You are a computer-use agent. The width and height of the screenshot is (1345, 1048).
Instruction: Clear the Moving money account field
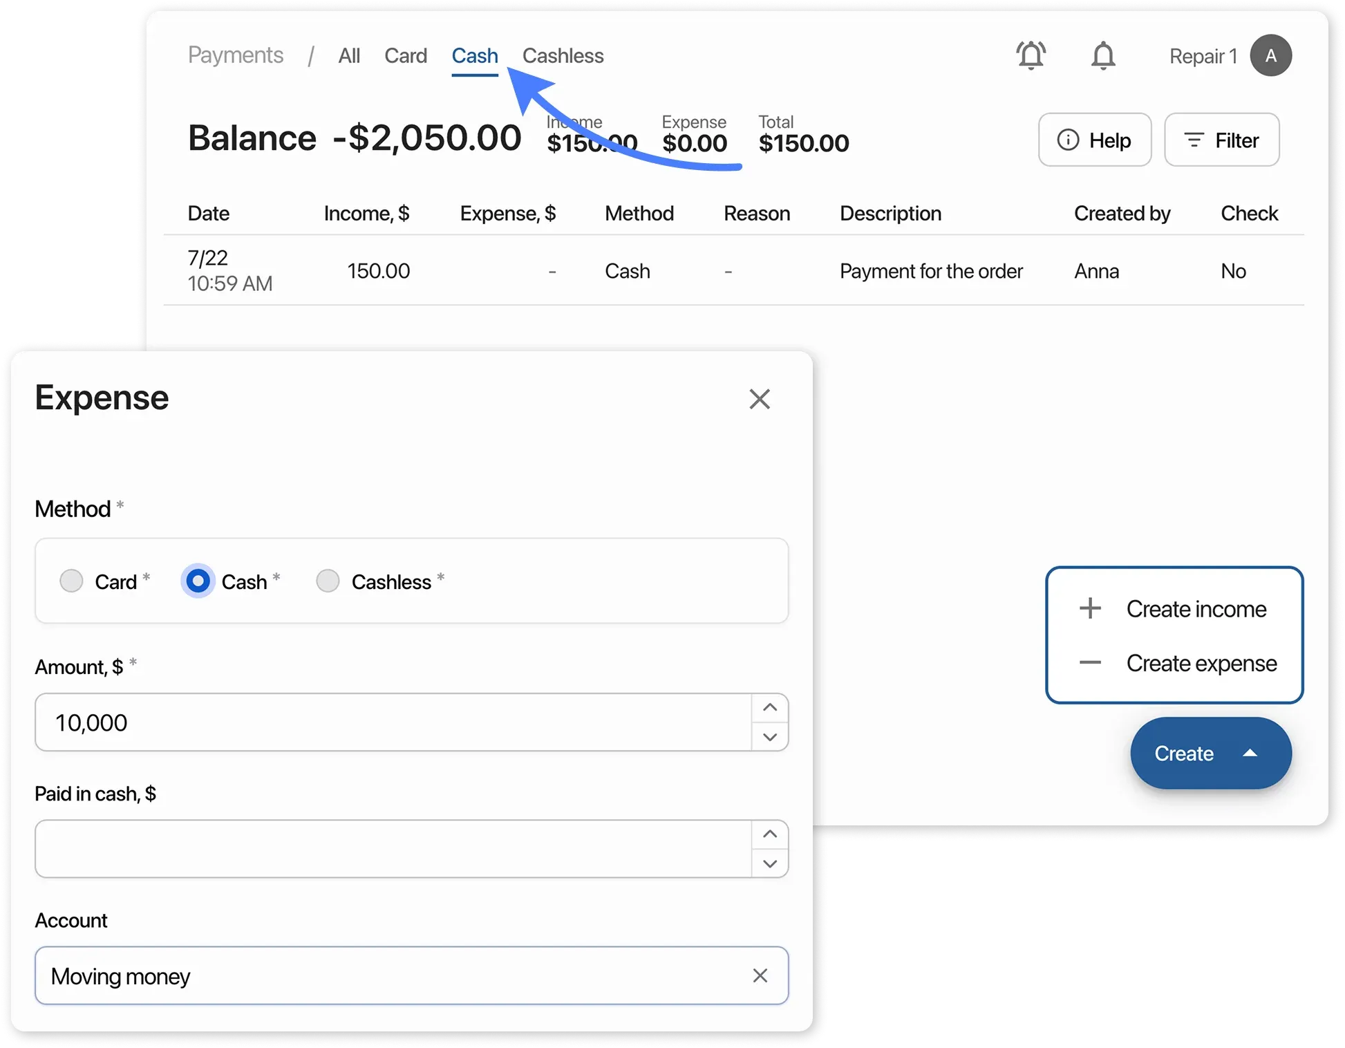[760, 975]
